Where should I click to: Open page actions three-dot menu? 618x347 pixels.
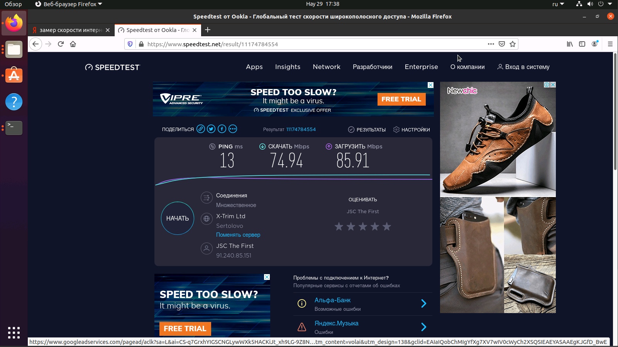pos(491,44)
